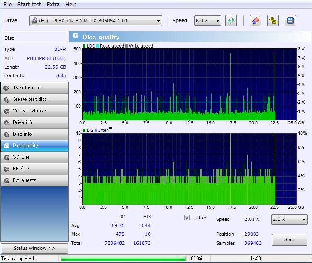
Task: Click the disc icon in Disc quality header
Action: 76,36
